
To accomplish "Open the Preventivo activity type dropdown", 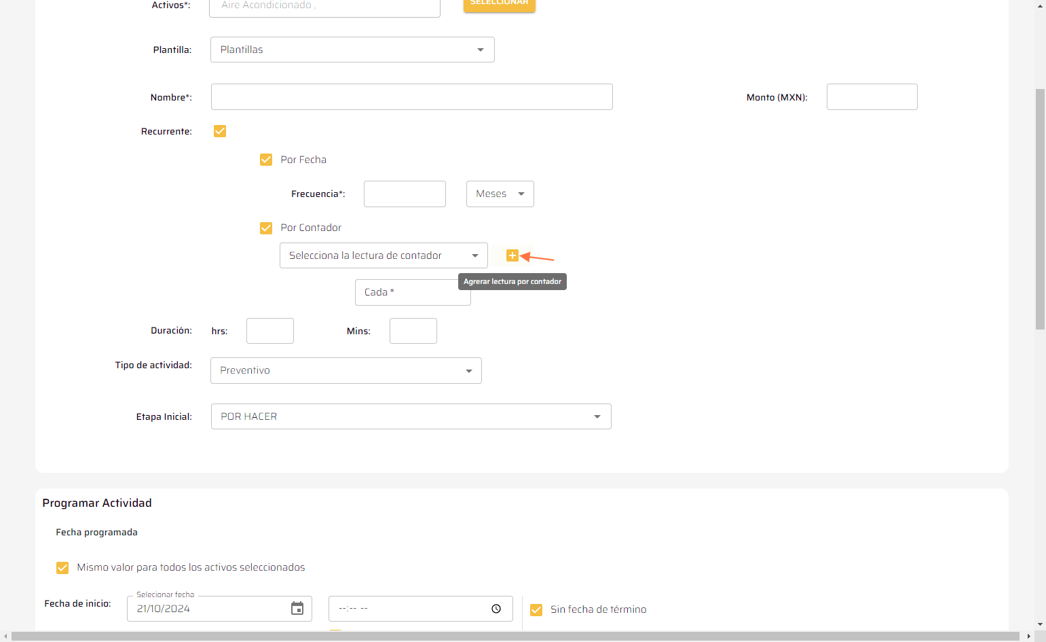I will (346, 370).
